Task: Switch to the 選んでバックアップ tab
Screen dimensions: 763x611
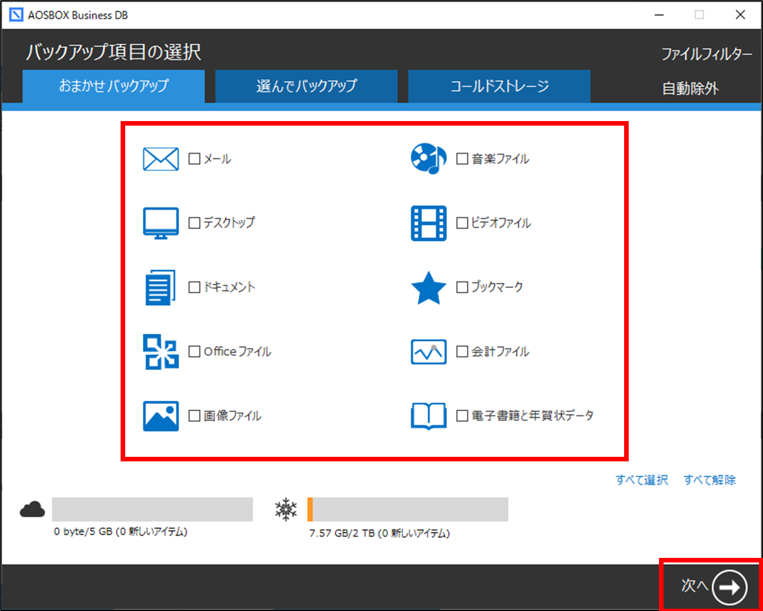Action: pyautogui.click(x=306, y=86)
